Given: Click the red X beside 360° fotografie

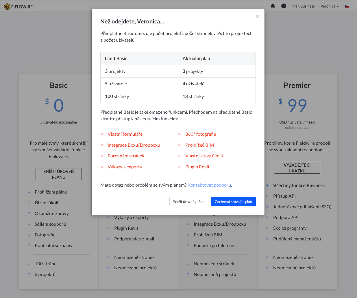Looking at the screenshot, I should (180, 134).
